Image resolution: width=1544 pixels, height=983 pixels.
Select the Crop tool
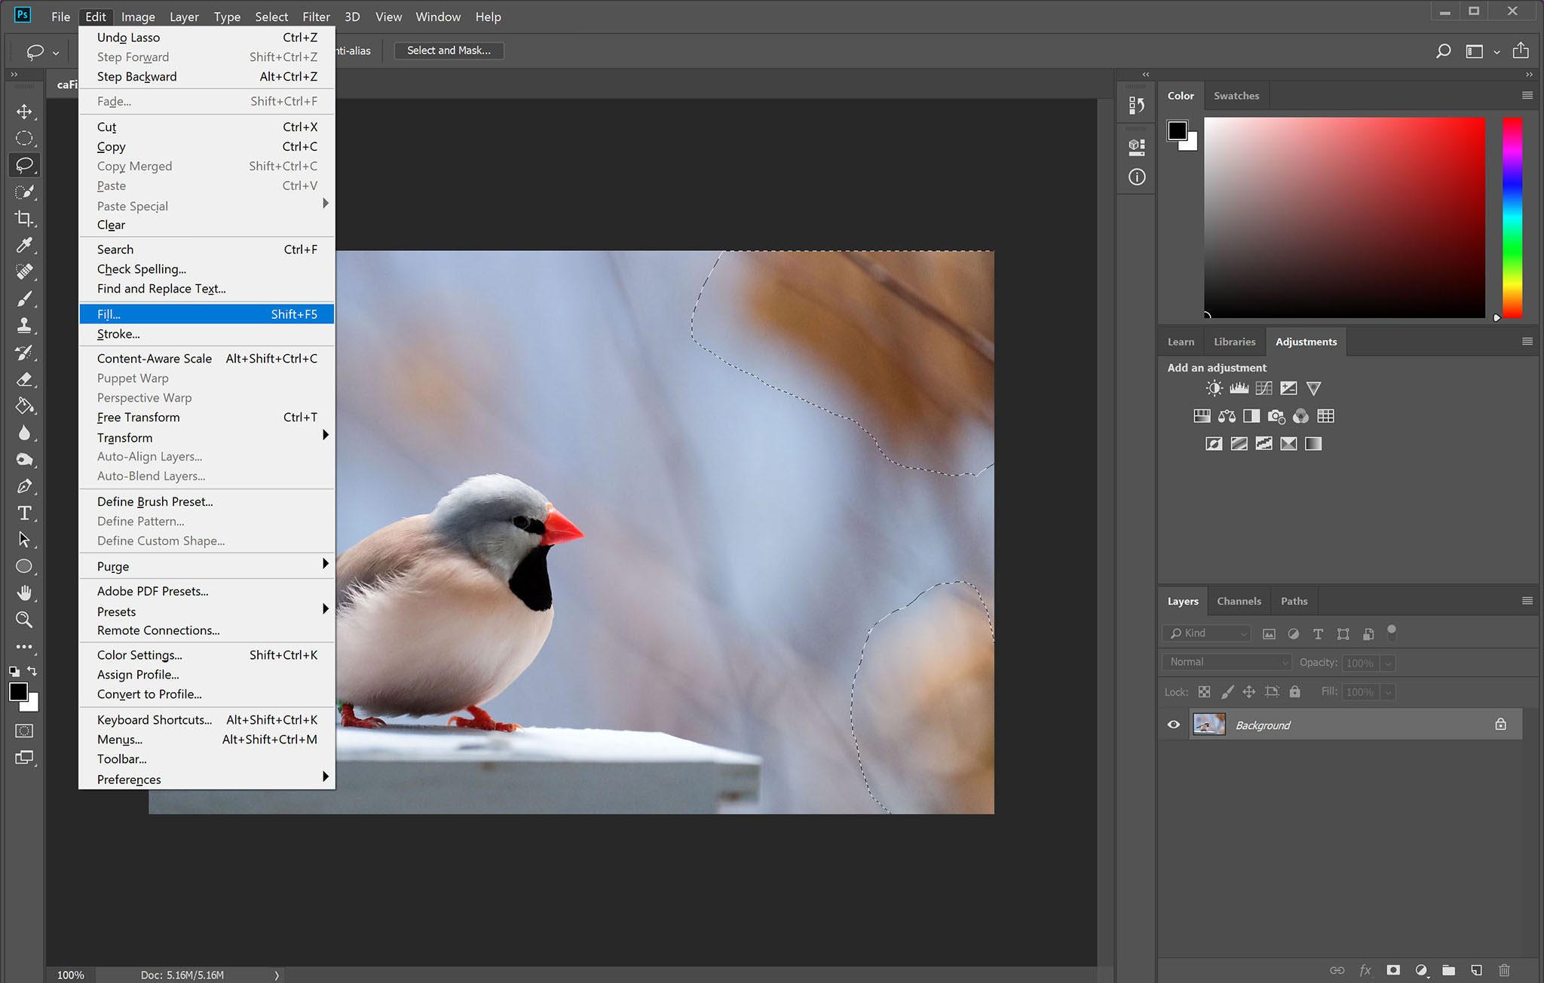point(23,216)
